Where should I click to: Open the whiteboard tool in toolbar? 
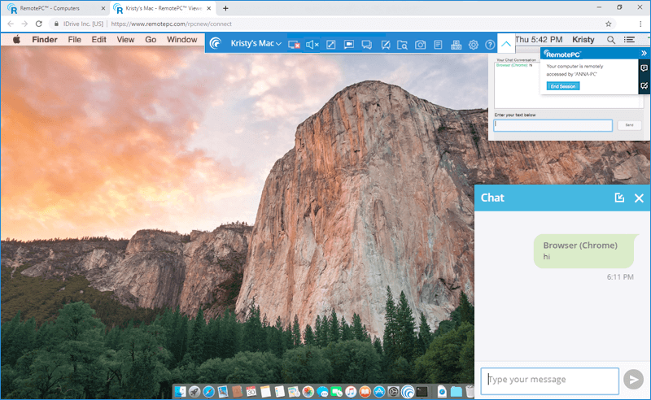click(384, 44)
